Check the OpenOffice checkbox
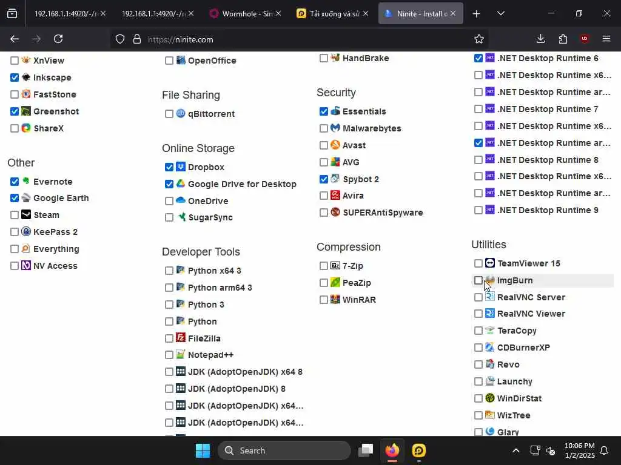This screenshot has width=621, height=465. 169,61
